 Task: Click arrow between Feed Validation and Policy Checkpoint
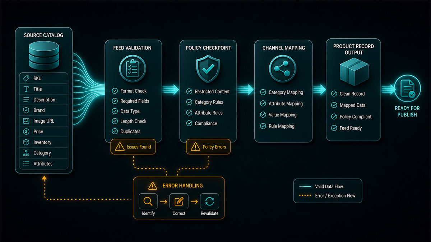point(171,89)
